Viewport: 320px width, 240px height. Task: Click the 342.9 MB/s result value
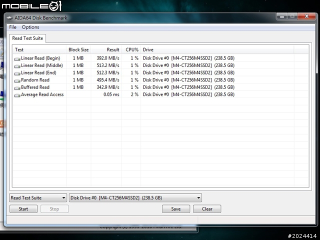coord(108,87)
